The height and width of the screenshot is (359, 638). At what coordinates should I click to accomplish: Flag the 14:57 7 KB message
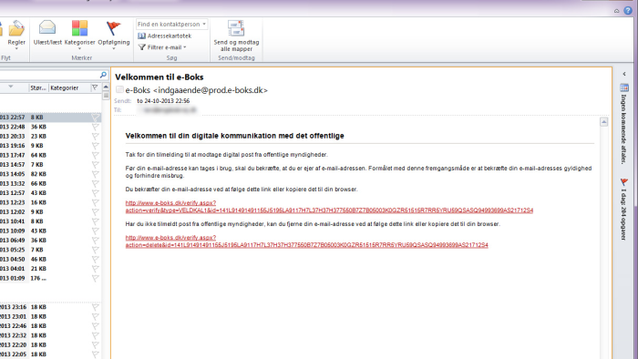point(95,165)
